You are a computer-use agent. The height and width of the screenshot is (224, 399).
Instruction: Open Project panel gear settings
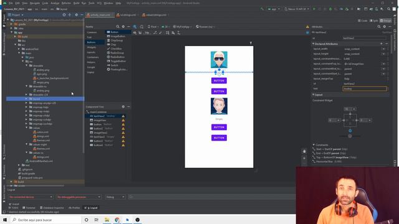[76, 15]
